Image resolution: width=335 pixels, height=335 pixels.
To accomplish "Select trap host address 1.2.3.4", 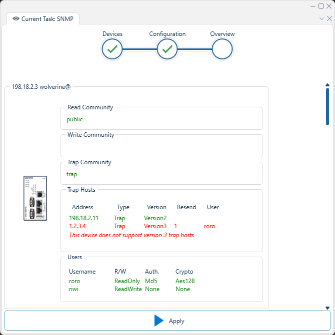I will [77, 226].
